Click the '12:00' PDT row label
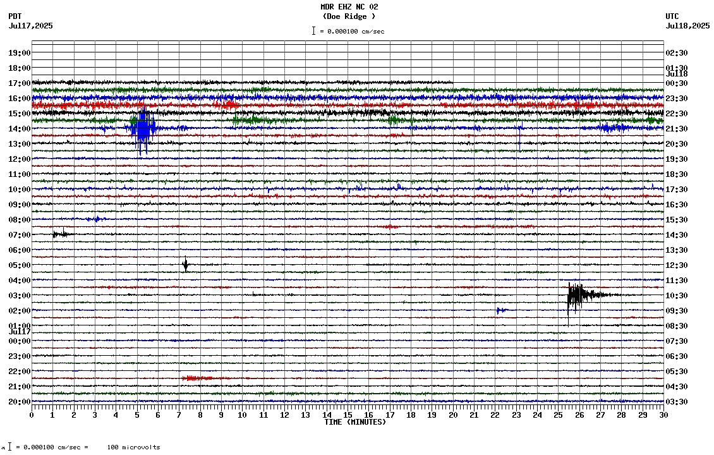The image size is (714, 455). click(20, 159)
